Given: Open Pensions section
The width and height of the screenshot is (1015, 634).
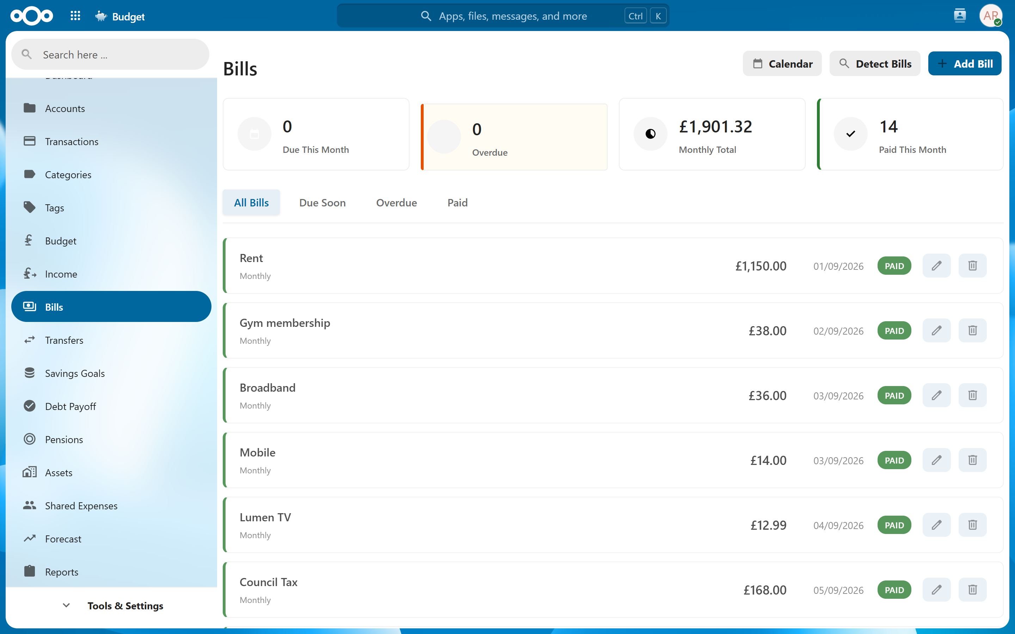Looking at the screenshot, I should [x=111, y=440].
